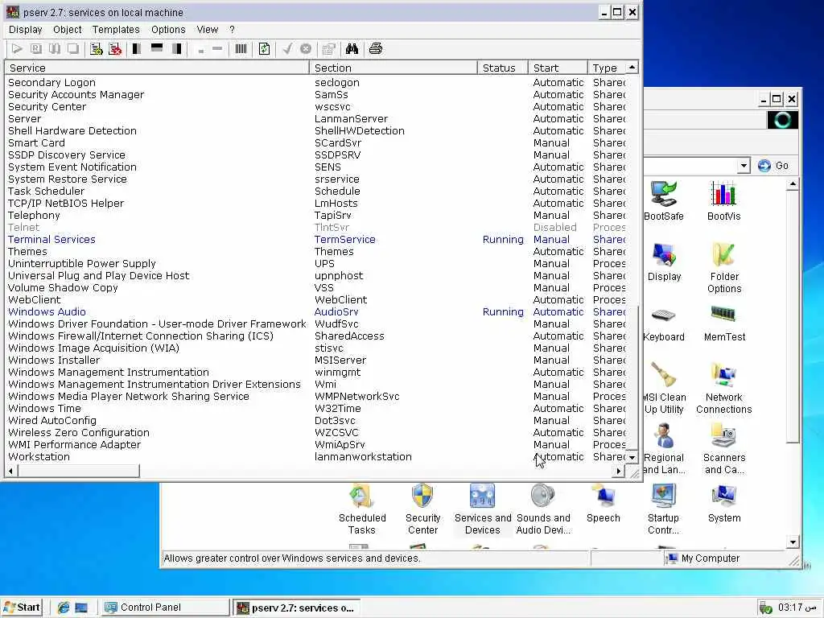824x618 pixels.
Task: Sort list by Type column header
Action: [607, 68]
